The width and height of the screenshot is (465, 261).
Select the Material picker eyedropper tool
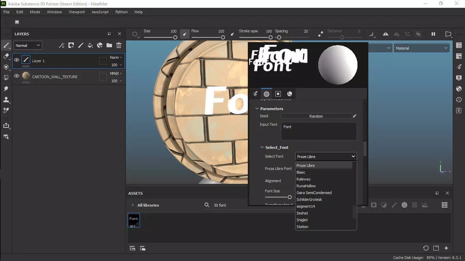[x=6, y=110]
